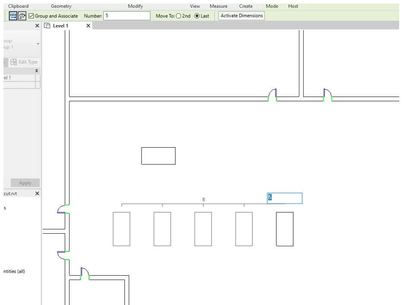Open the type selector dropdown arrow
The image size is (403, 305).
point(38,44)
